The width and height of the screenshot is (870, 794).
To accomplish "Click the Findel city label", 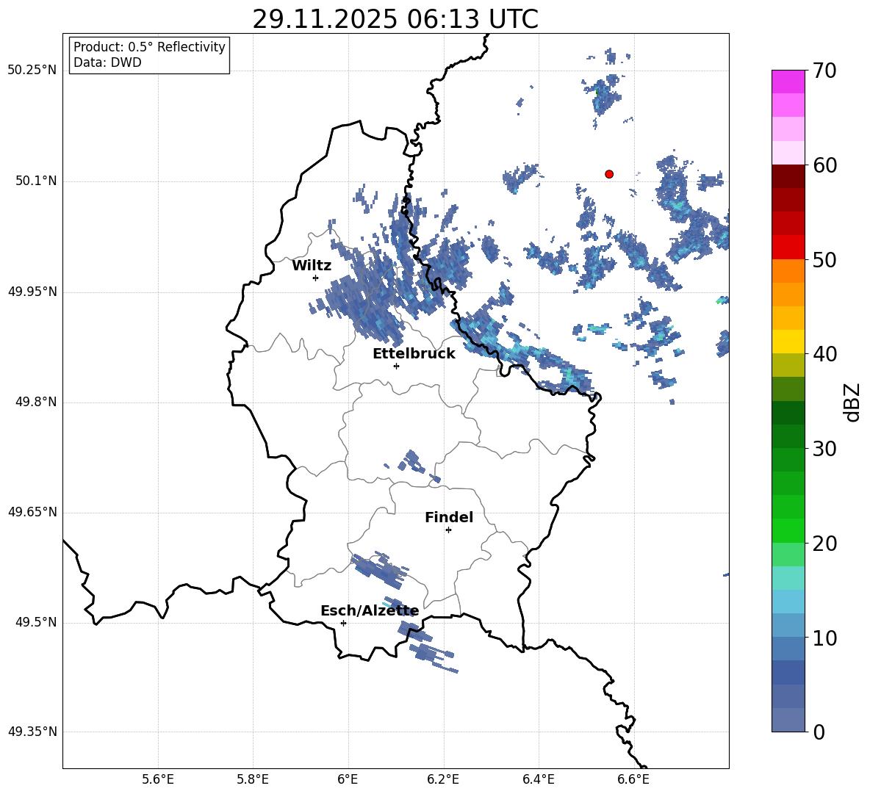I will tap(449, 517).
